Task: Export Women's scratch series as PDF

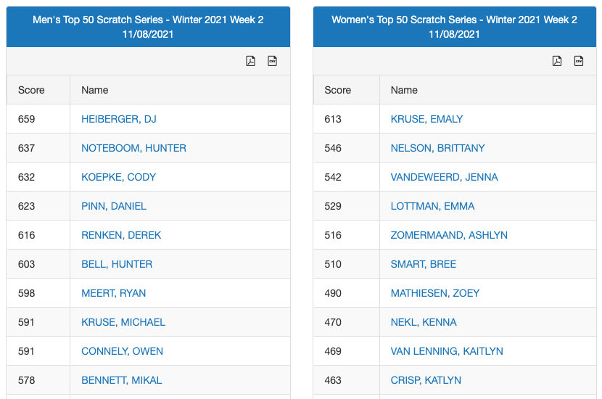Action: point(557,61)
